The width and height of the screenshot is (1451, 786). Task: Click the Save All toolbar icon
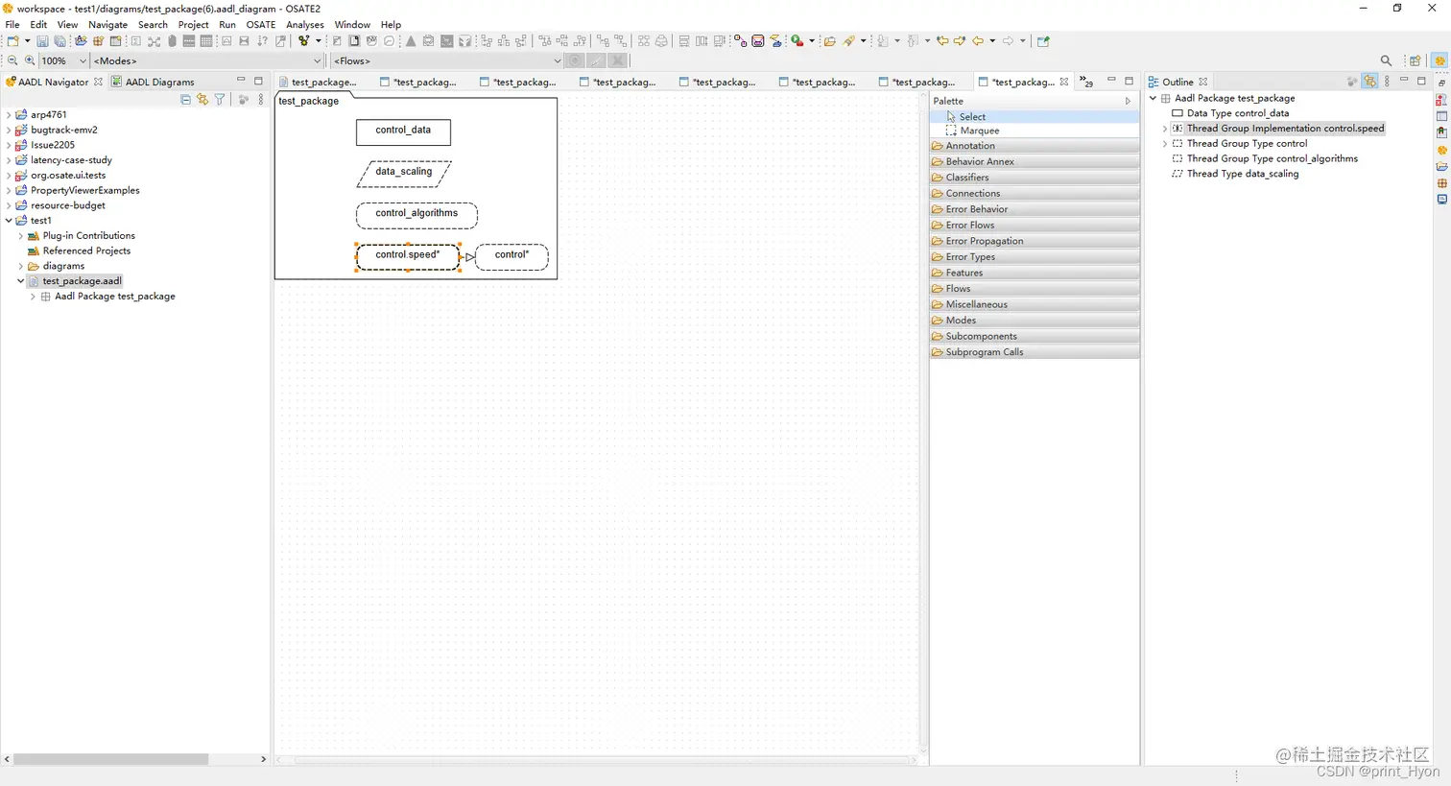(x=59, y=41)
